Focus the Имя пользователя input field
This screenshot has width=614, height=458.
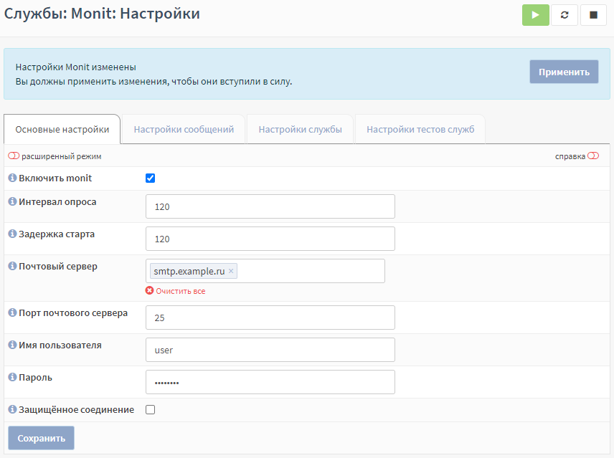(x=270, y=350)
